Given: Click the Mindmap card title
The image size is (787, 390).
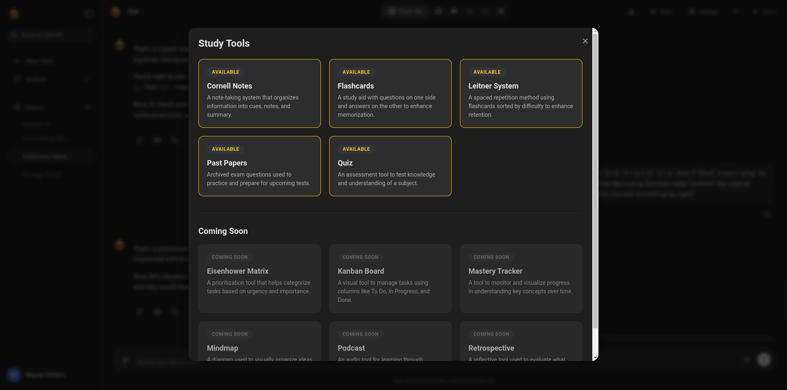Looking at the screenshot, I should (223, 348).
